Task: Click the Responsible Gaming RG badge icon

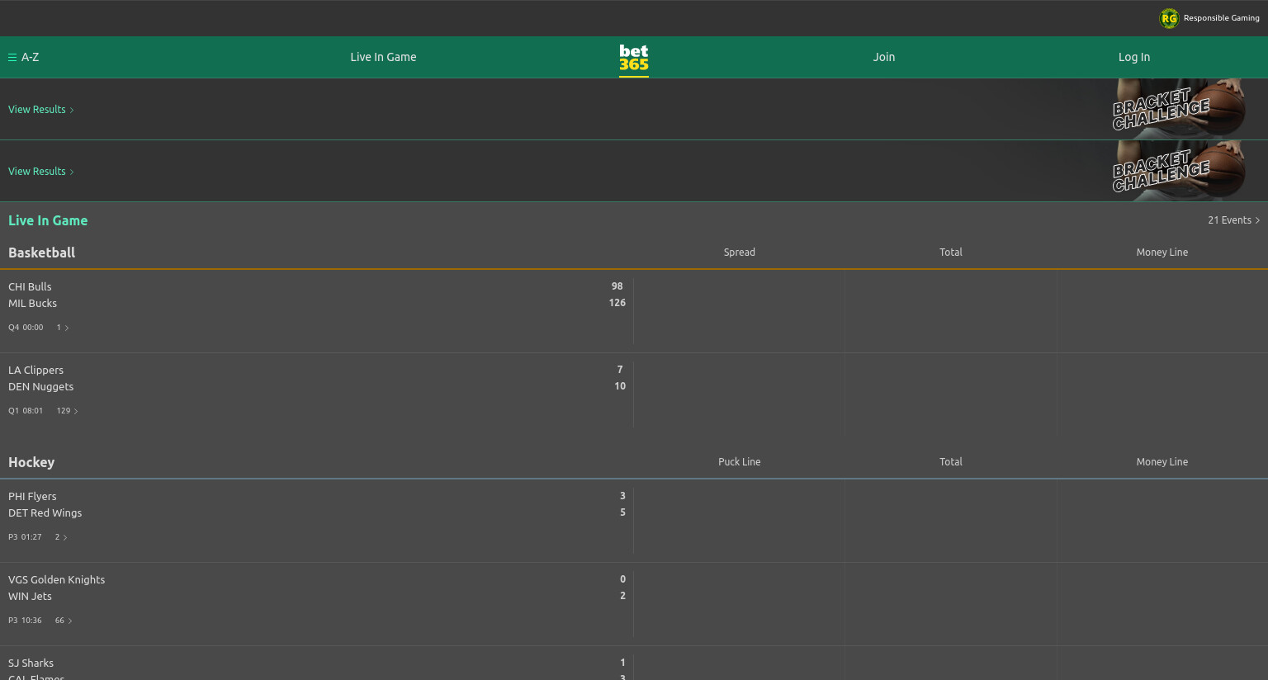Action: (1169, 18)
